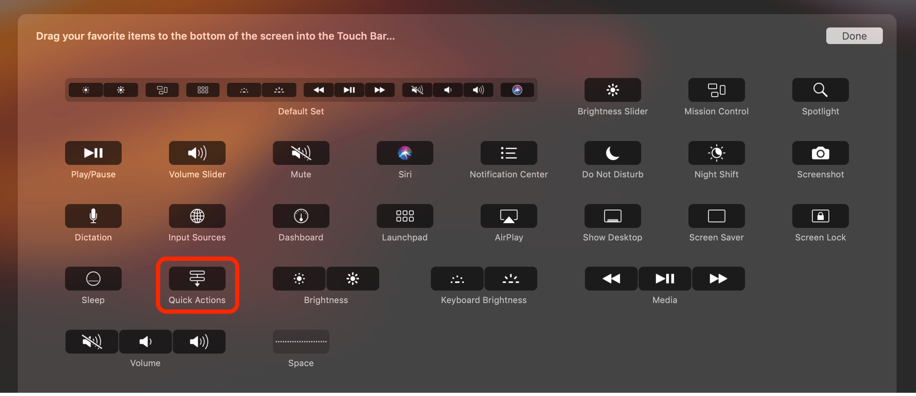This screenshot has width=916, height=396.
Task: Click the Dictation microphone icon
Action: (x=93, y=215)
